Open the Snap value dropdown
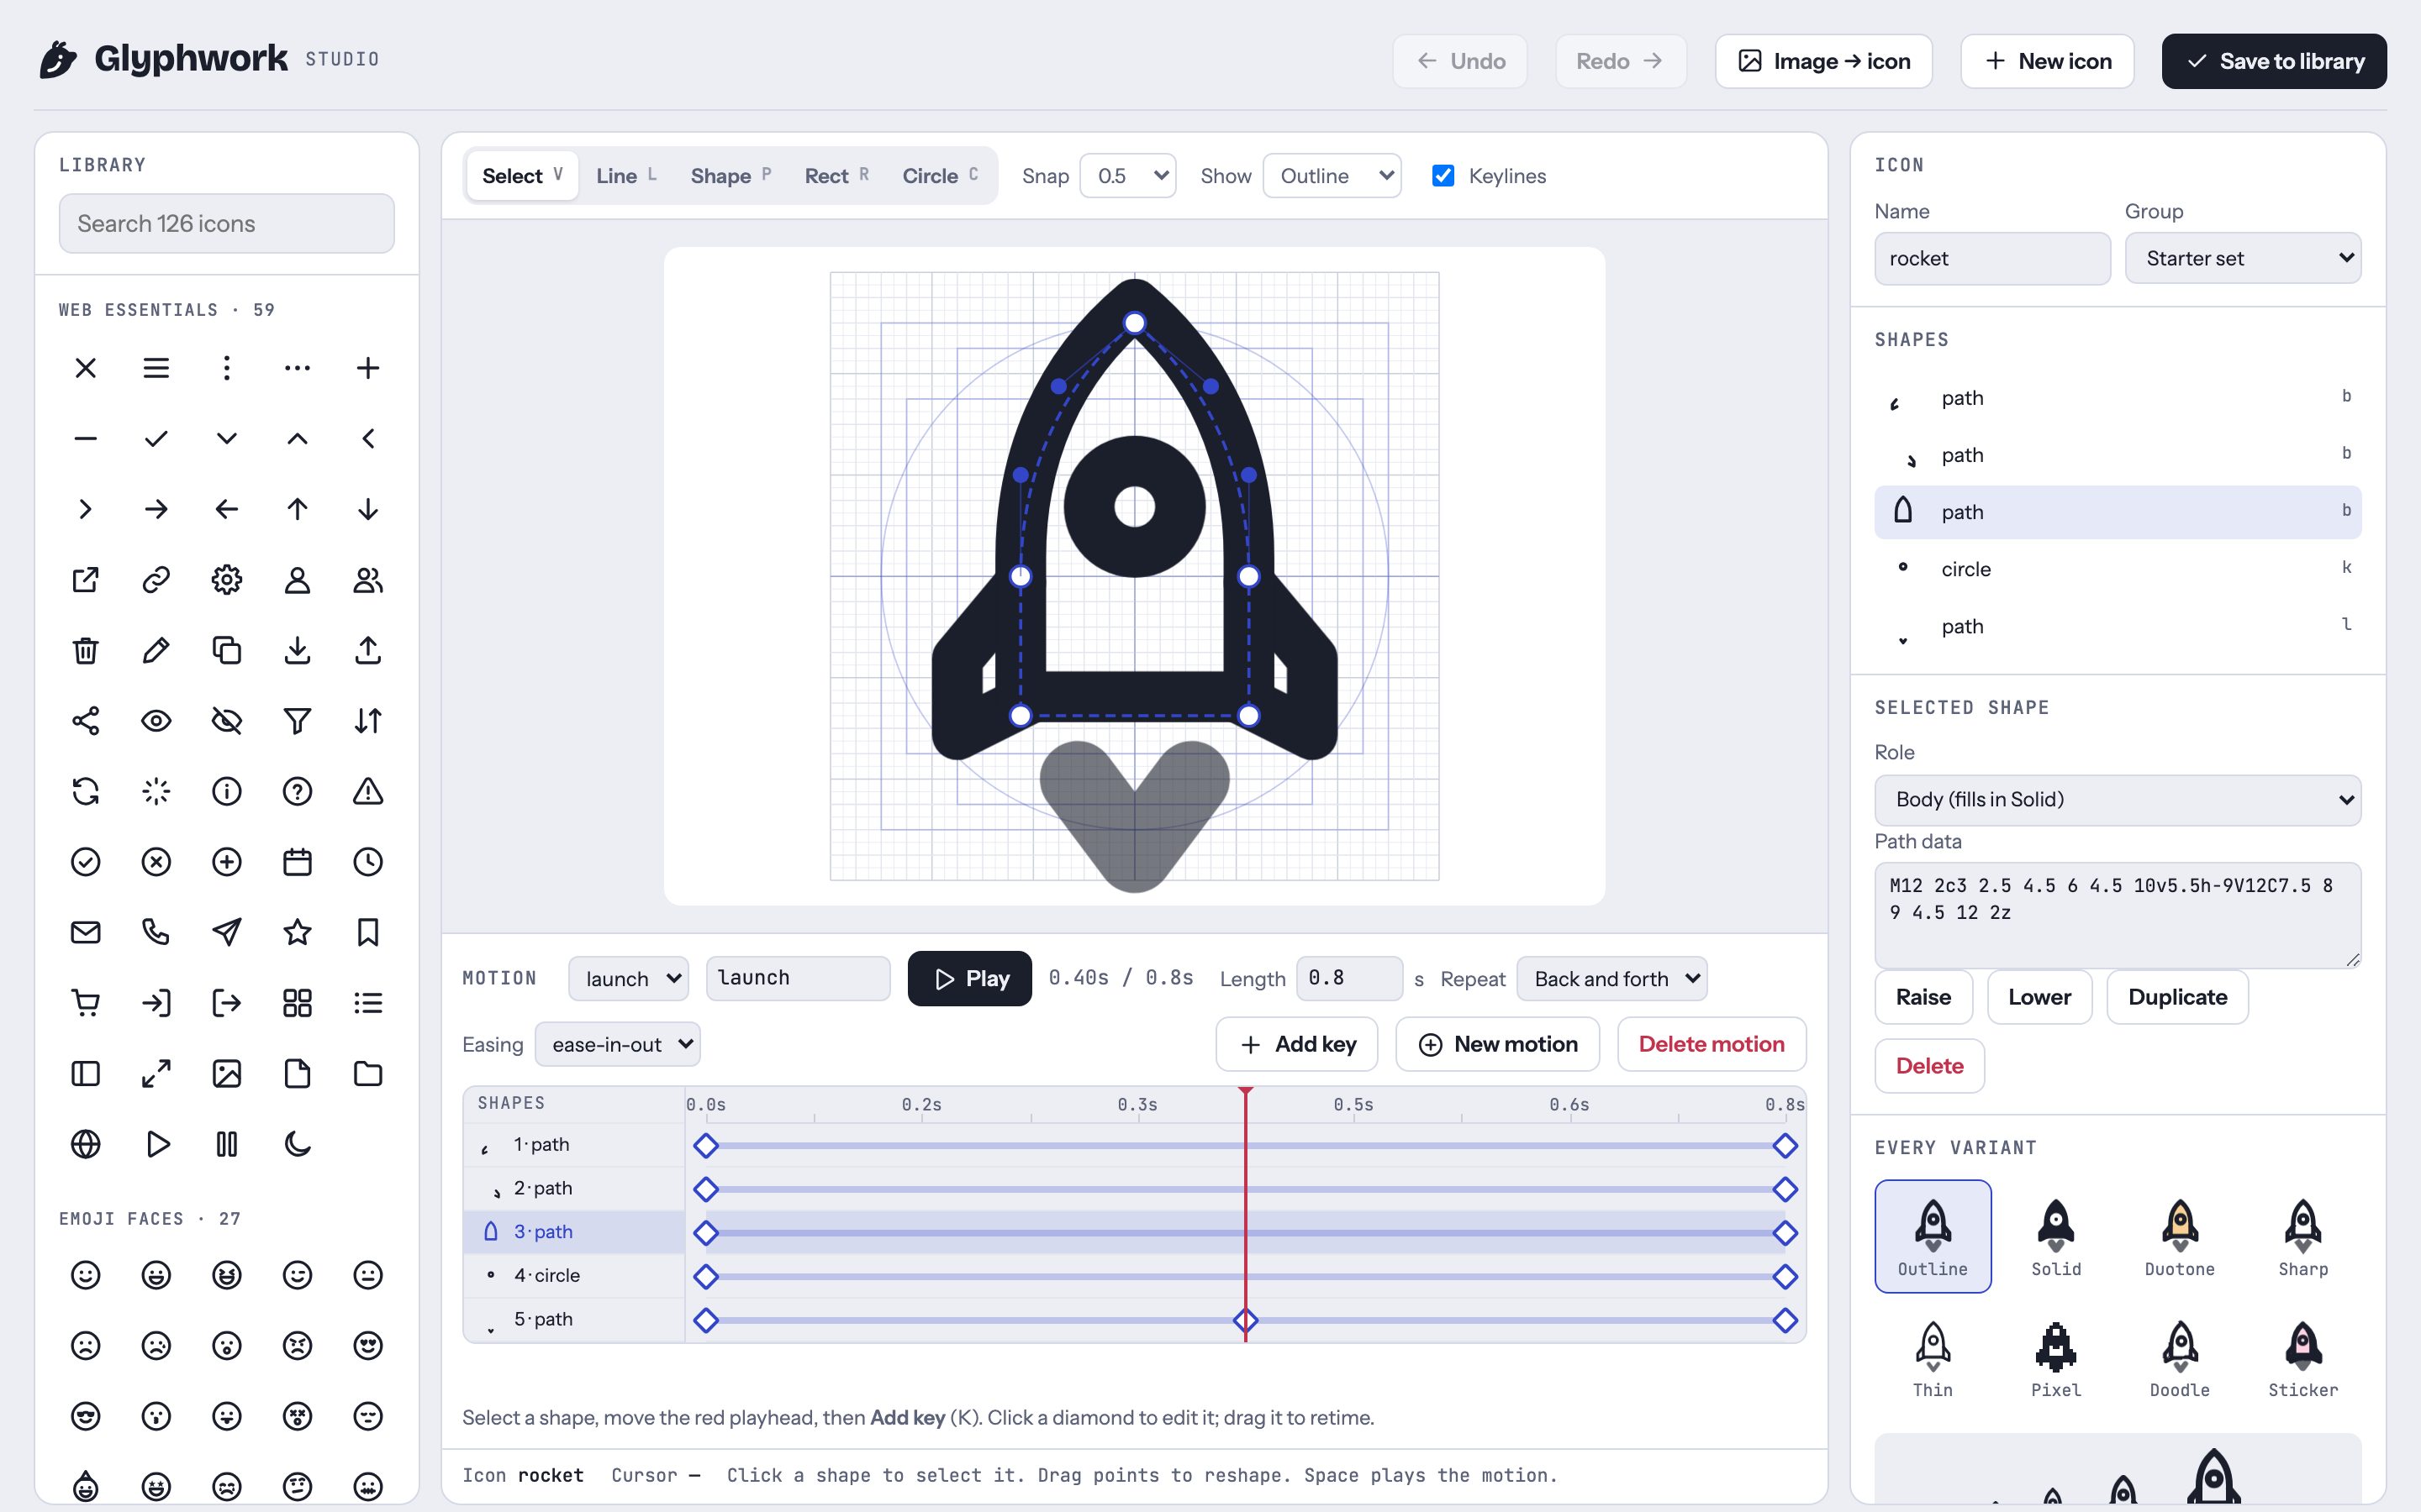Viewport: 2421px width, 1512px height. tap(1128, 176)
